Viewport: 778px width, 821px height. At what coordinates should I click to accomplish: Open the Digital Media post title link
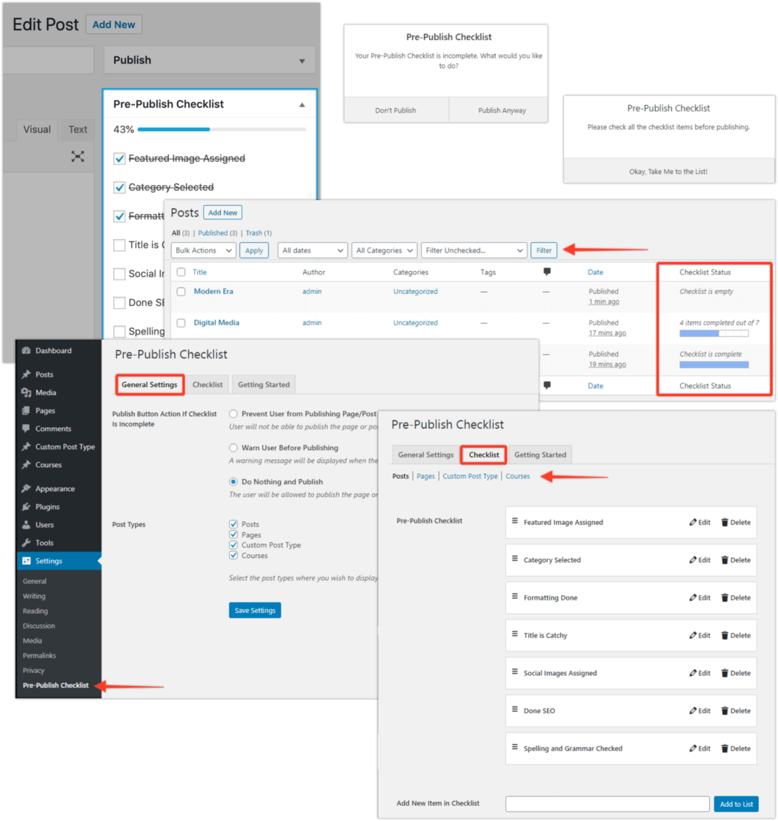[216, 323]
